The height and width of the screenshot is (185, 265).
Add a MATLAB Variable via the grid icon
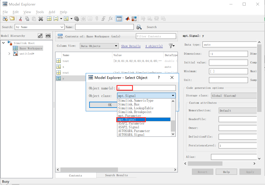click(x=49, y=19)
